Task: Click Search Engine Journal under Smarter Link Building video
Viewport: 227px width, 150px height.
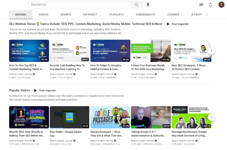Action: click(x=61, y=74)
